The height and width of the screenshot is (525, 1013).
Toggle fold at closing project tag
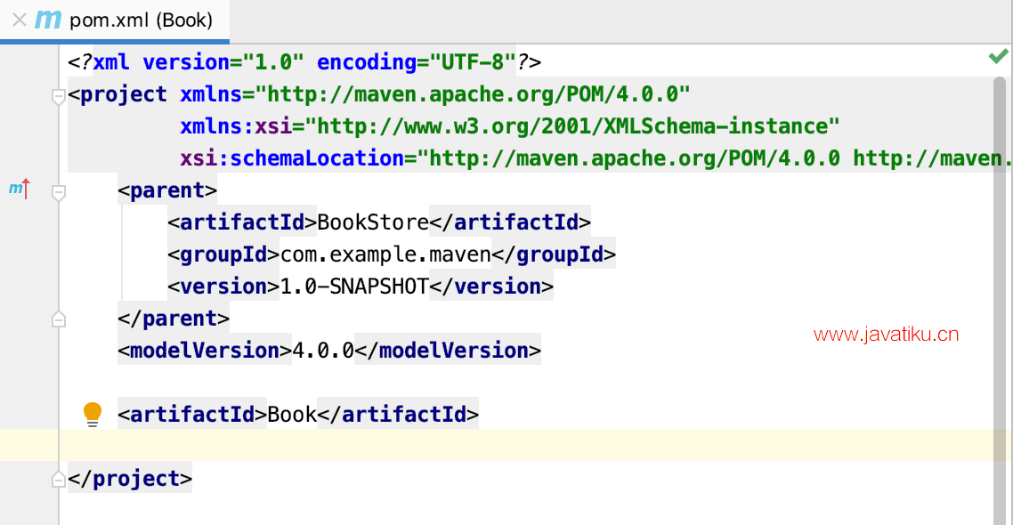click(x=58, y=479)
